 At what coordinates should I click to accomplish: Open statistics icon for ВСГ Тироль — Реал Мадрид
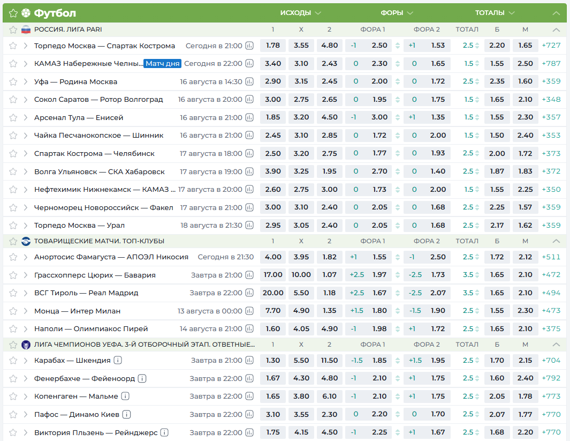(x=249, y=293)
